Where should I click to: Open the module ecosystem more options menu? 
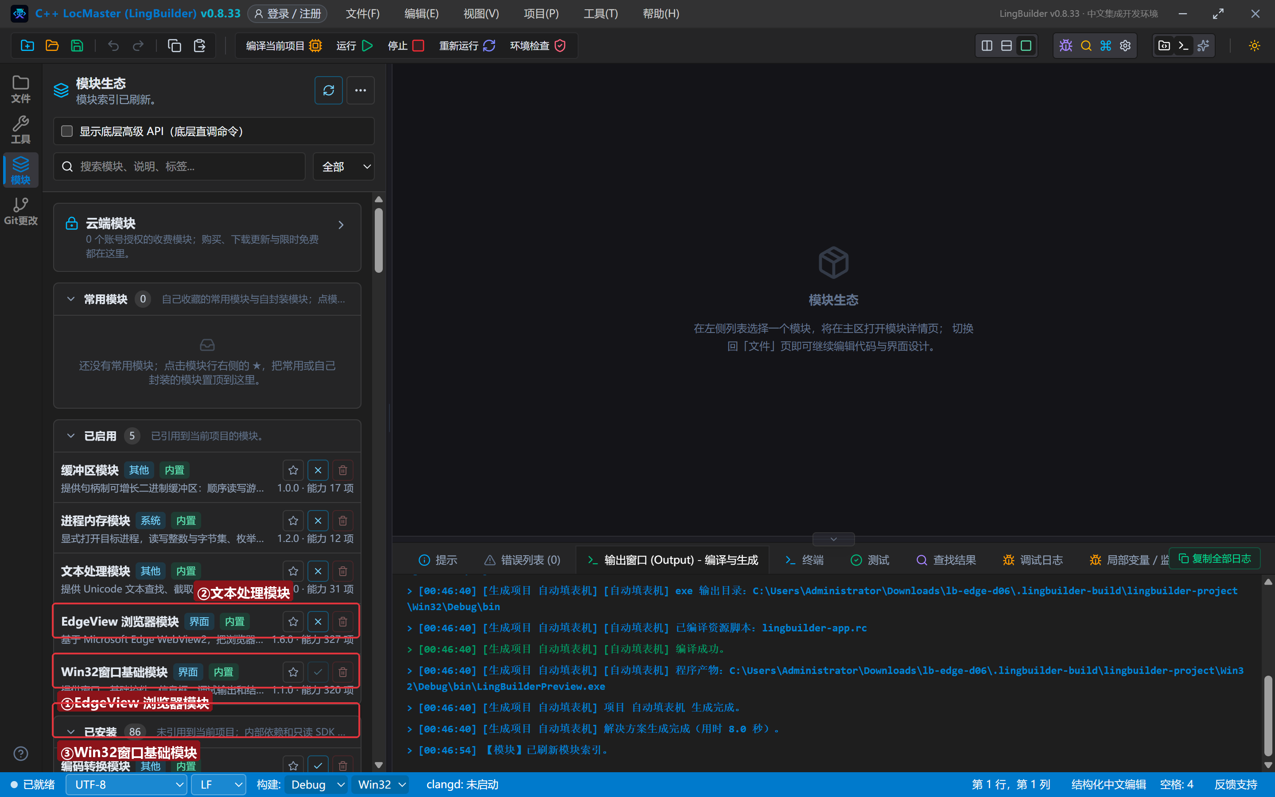click(361, 90)
